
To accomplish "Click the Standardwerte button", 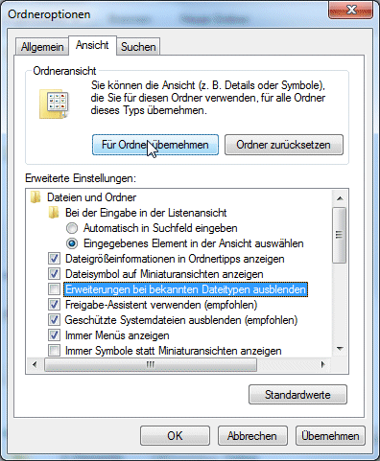I will [x=297, y=395].
